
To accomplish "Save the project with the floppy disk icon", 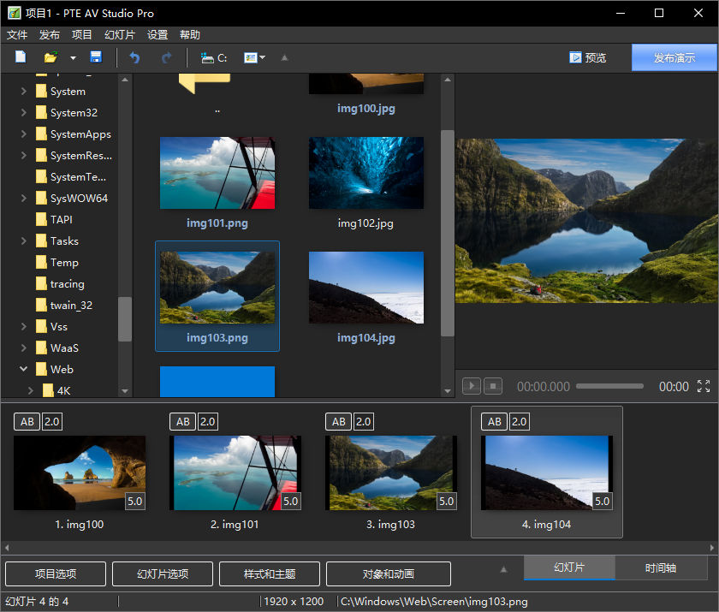I will 96,57.
